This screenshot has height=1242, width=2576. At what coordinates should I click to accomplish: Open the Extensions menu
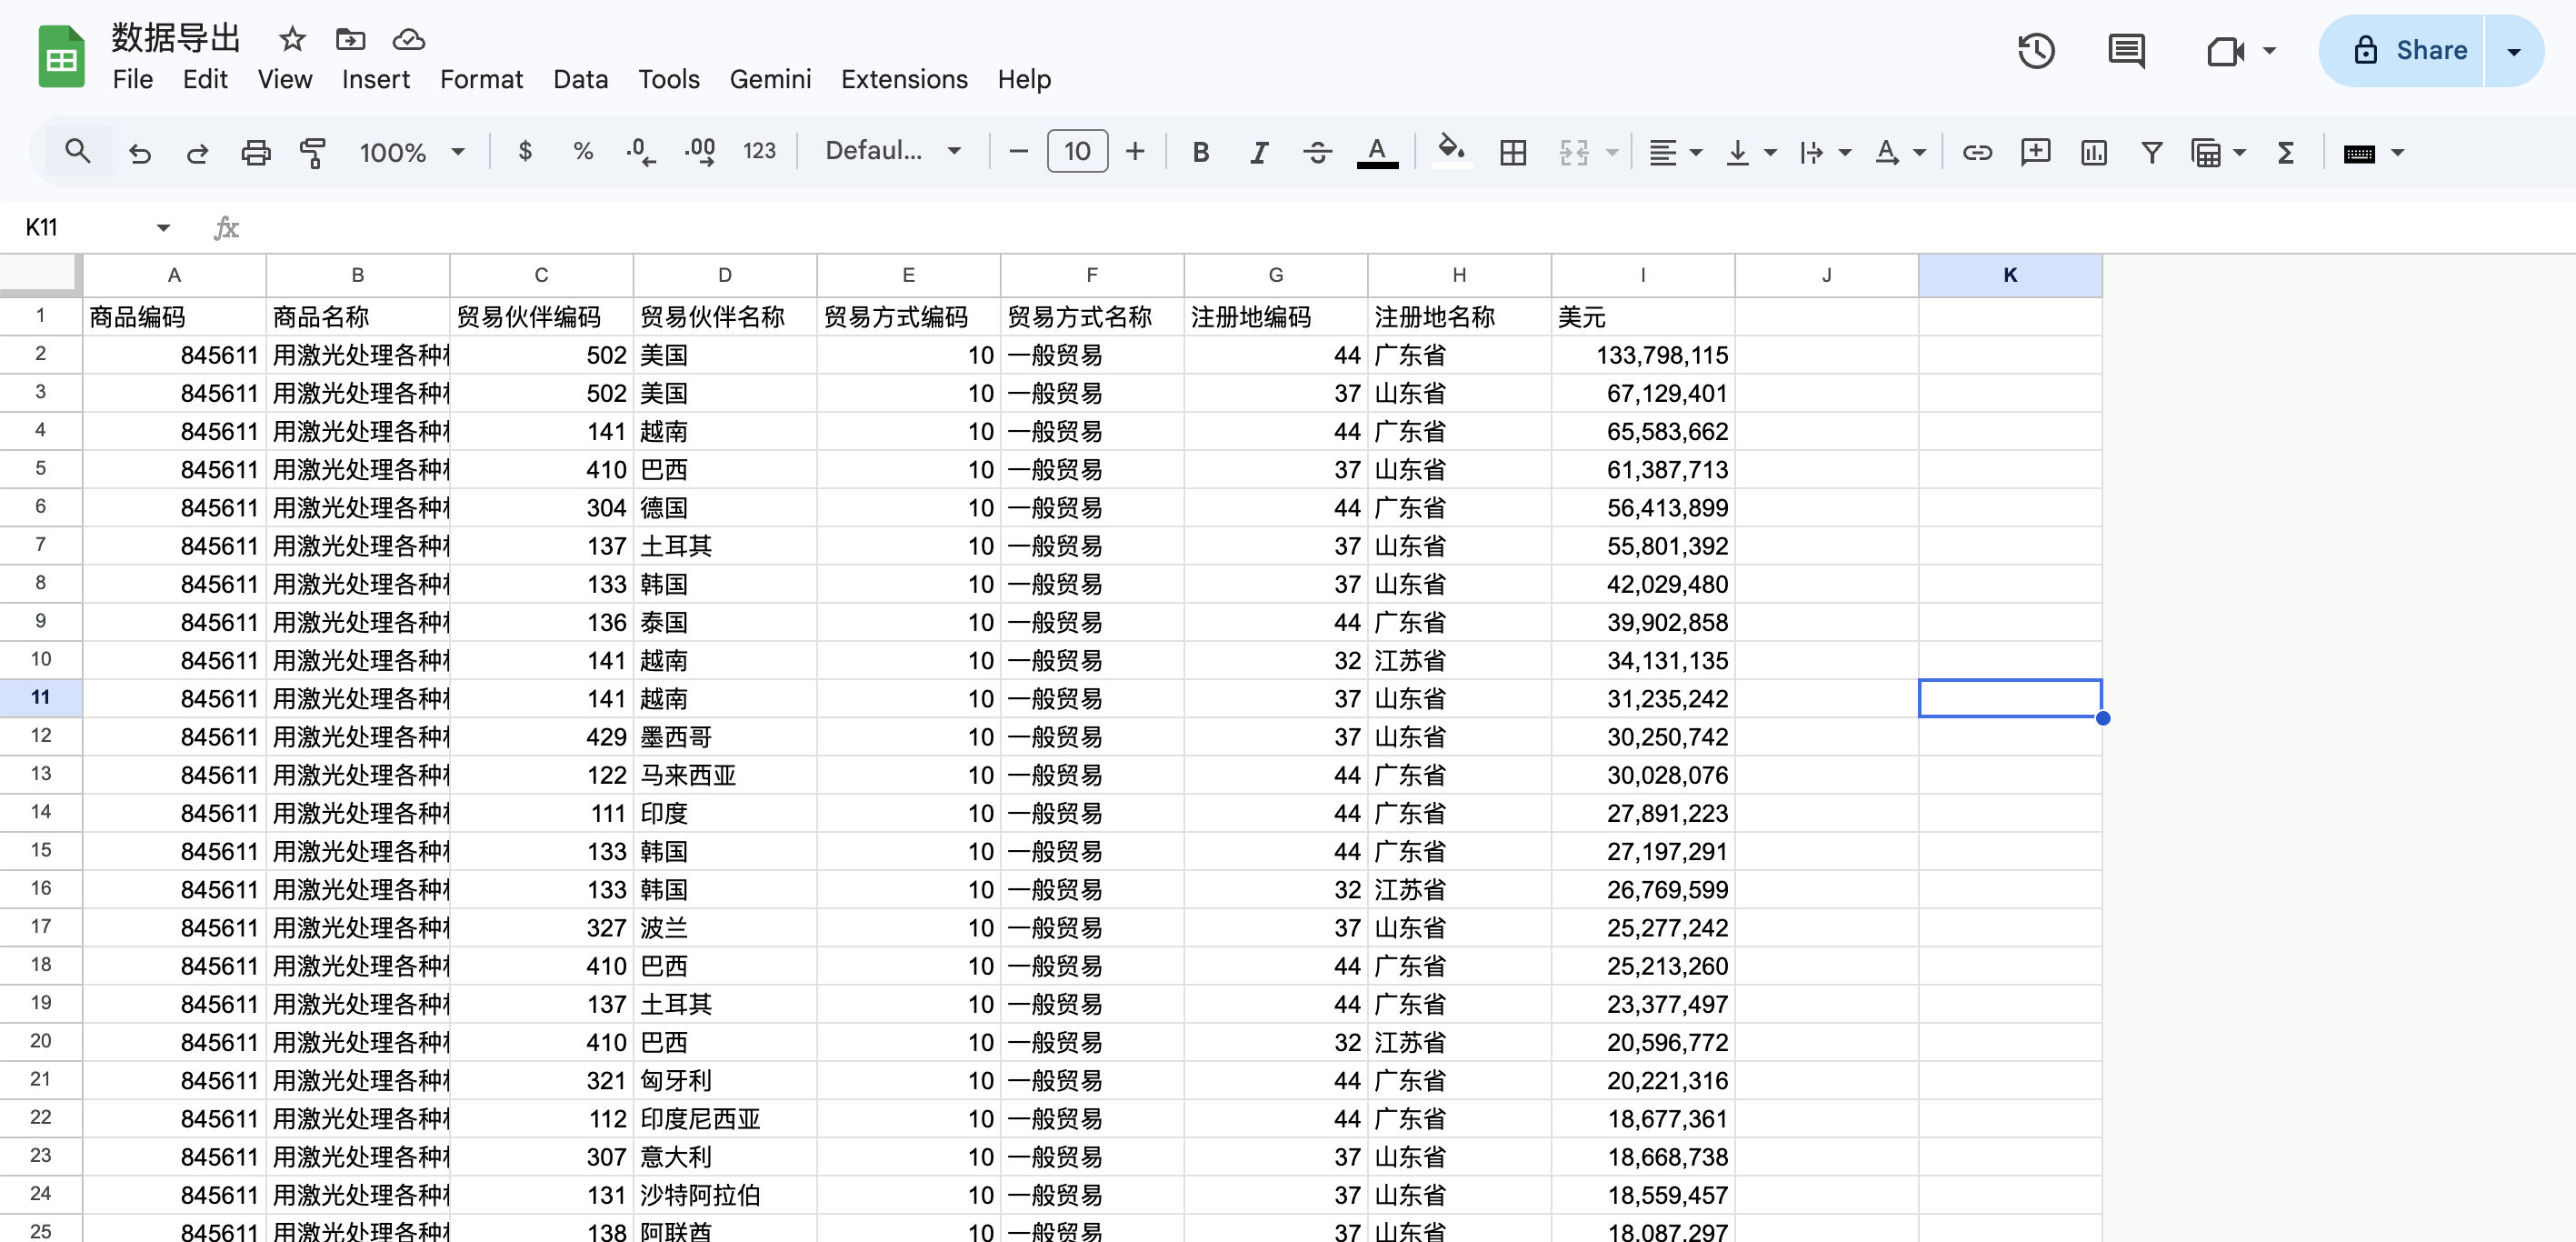904,79
